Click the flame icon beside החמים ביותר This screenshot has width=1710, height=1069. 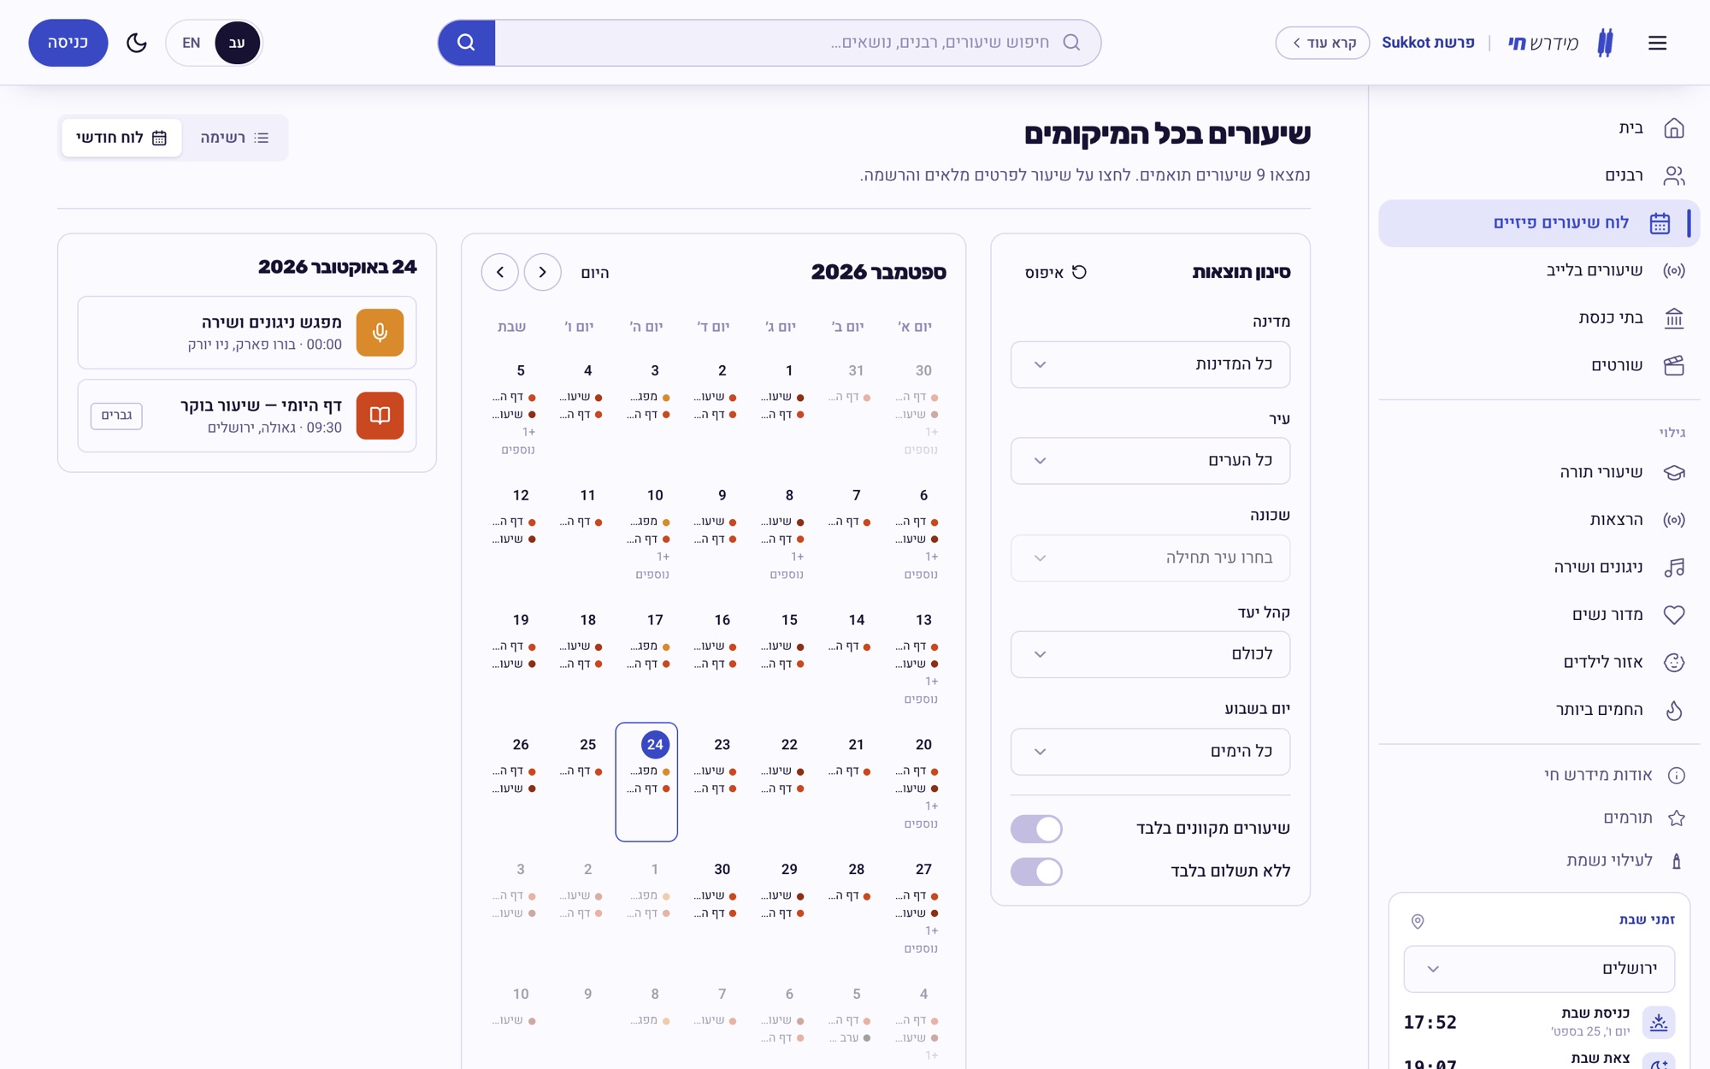click(x=1673, y=710)
